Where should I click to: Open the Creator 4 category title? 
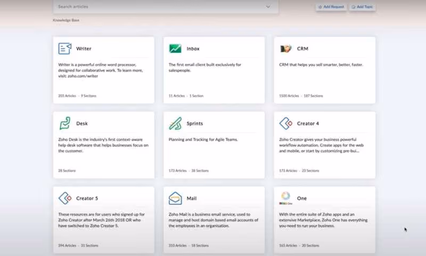coord(308,124)
